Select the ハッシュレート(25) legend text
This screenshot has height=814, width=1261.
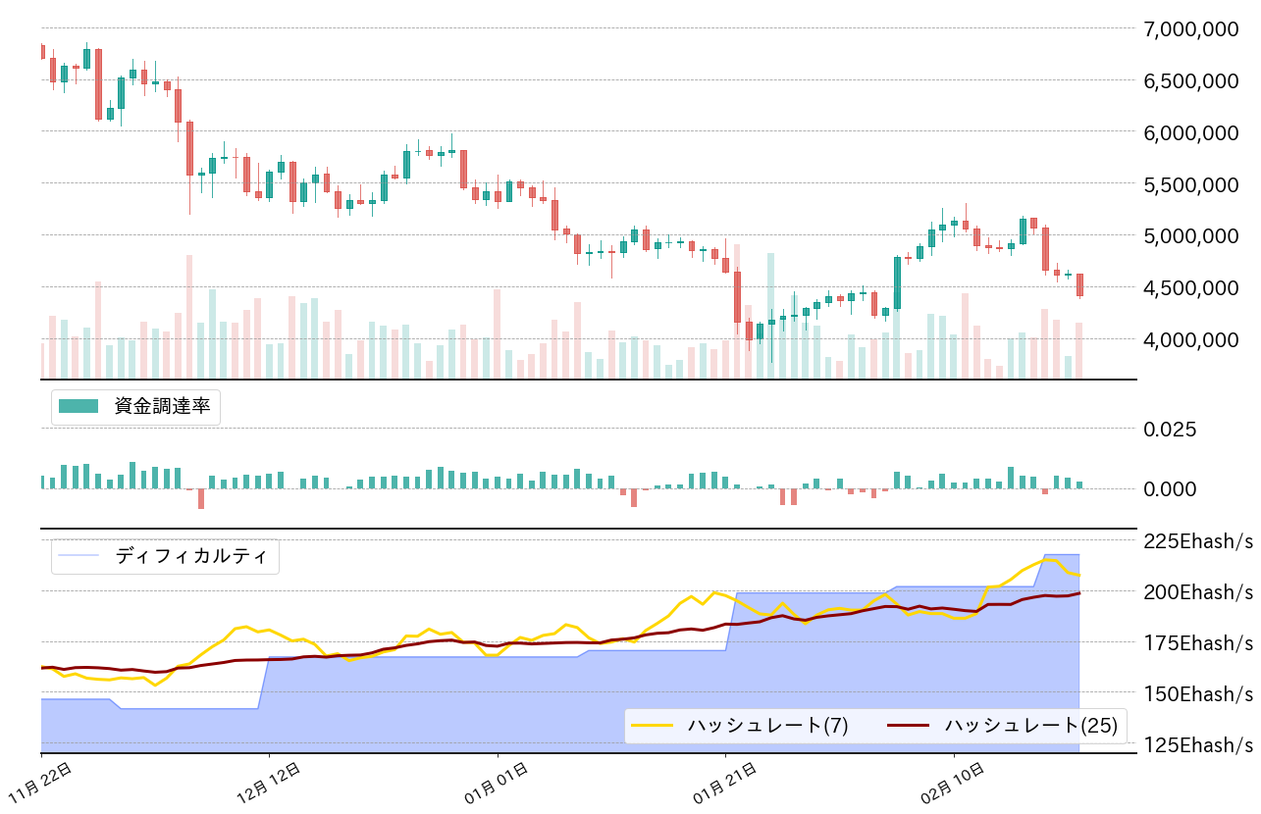1030,726
